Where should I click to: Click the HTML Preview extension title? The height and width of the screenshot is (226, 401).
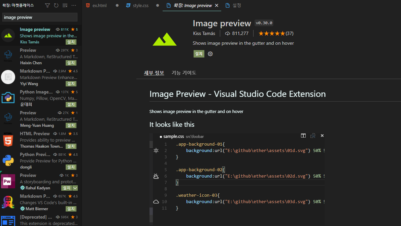tap(35, 134)
